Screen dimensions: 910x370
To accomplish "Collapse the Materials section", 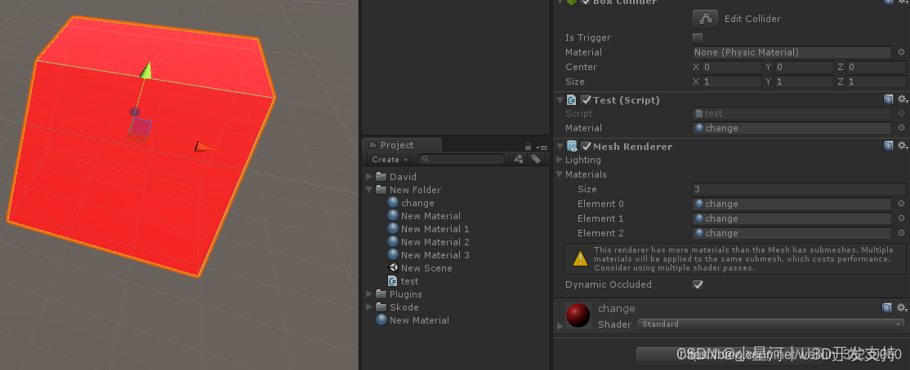I will coord(560,174).
